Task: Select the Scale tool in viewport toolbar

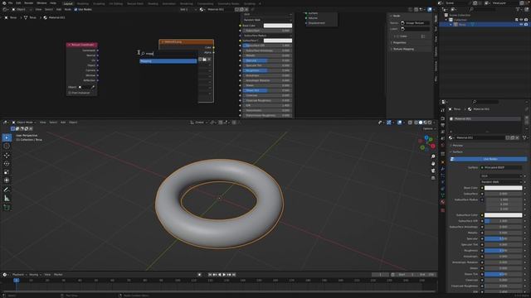Action: click(x=7, y=172)
